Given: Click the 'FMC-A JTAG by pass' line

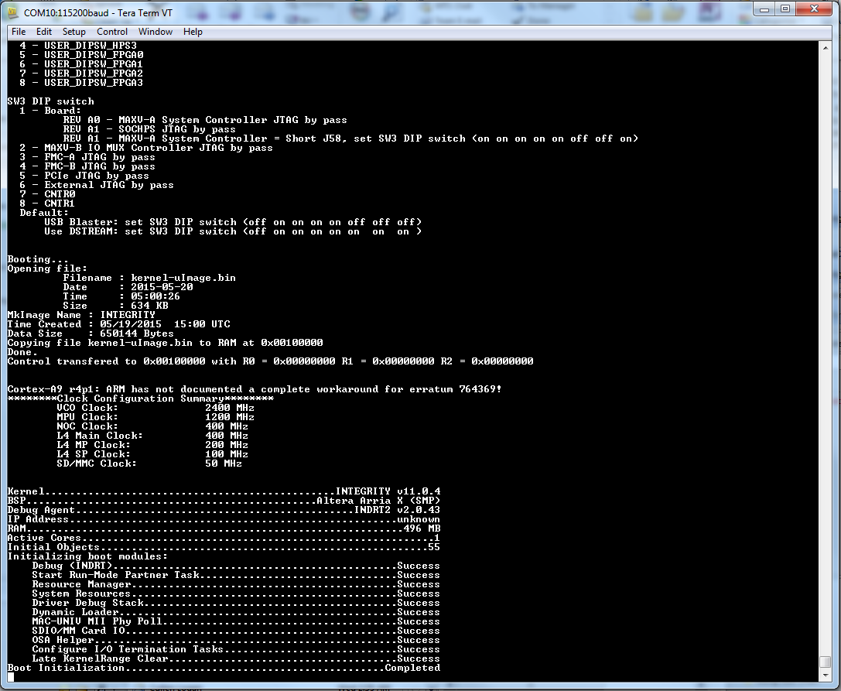Looking at the screenshot, I should point(87,157).
